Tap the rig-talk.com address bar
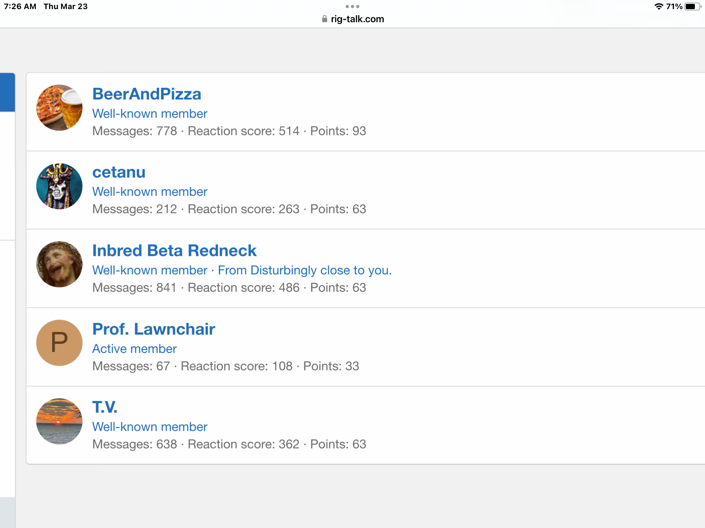This screenshot has width=705, height=528. [357, 19]
